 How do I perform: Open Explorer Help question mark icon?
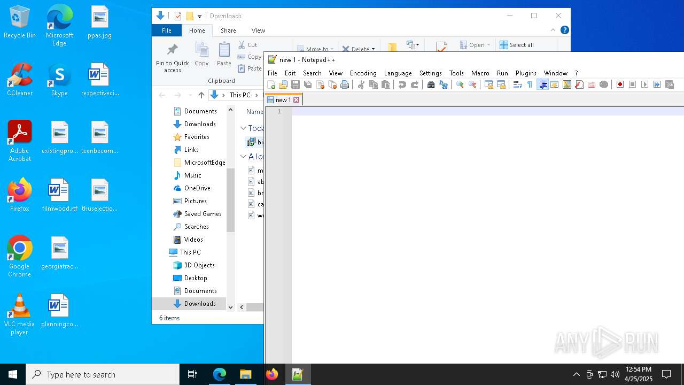point(564,30)
